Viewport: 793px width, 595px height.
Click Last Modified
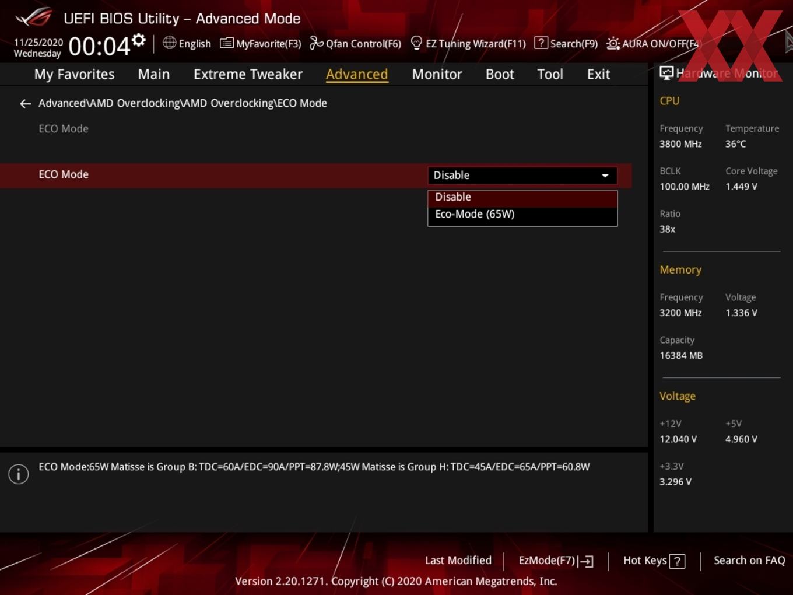(x=458, y=561)
